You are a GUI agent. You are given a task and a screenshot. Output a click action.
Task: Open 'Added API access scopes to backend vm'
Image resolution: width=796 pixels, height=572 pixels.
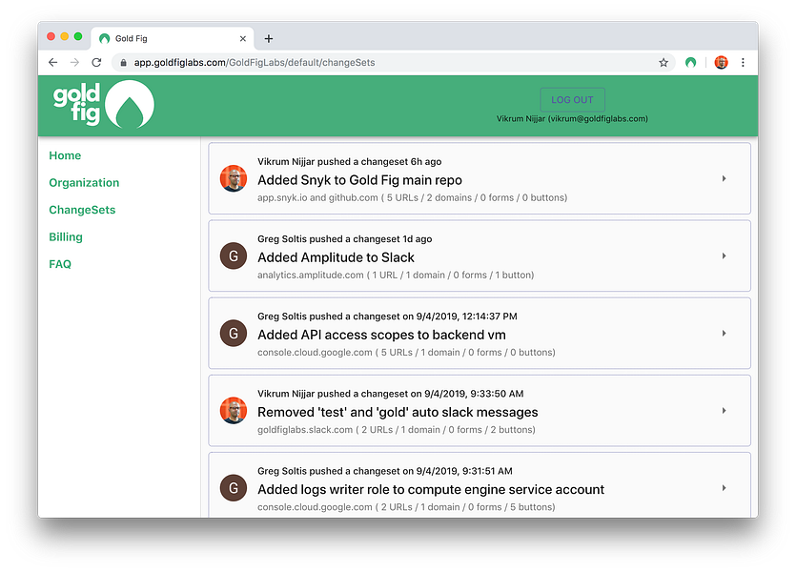tap(381, 335)
